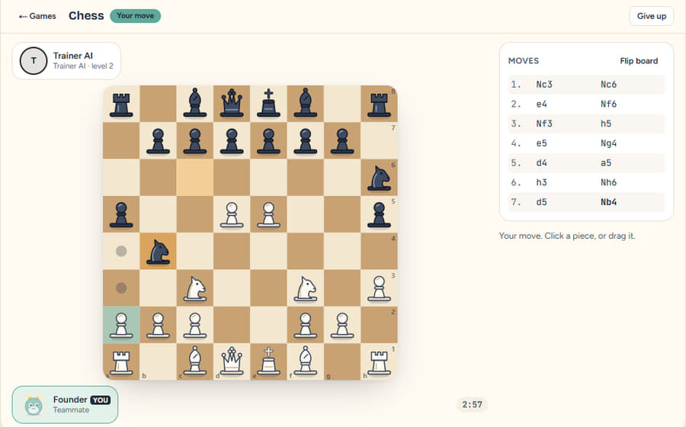The height and width of the screenshot is (427, 686).
Task: Select the white pawn on h3
Action: point(379,288)
